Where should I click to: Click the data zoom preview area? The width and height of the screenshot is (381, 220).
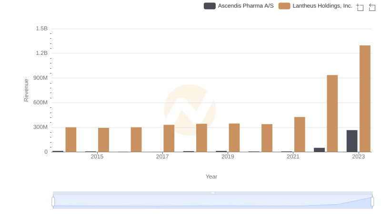(x=212, y=201)
